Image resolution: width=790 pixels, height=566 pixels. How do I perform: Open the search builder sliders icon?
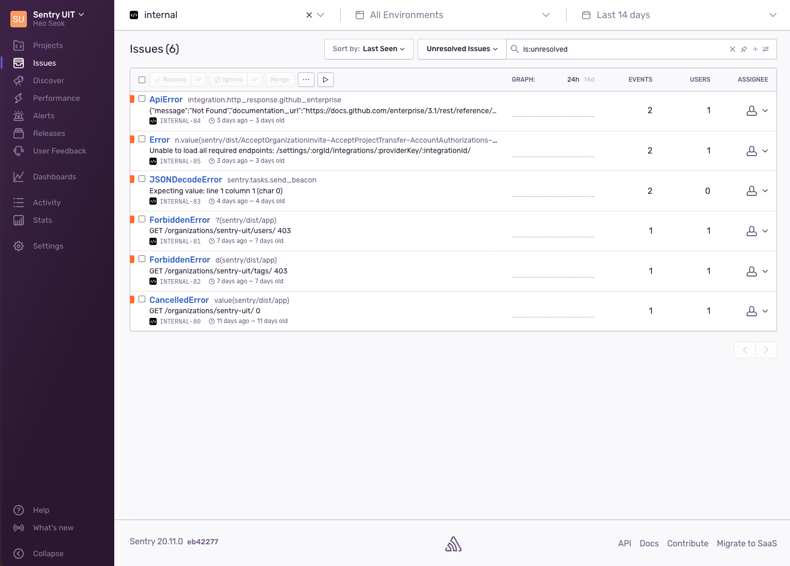tap(766, 49)
